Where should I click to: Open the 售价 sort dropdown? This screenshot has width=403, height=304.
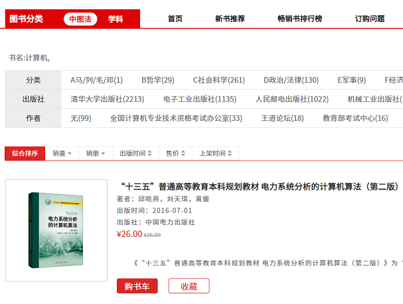(175, 153)
